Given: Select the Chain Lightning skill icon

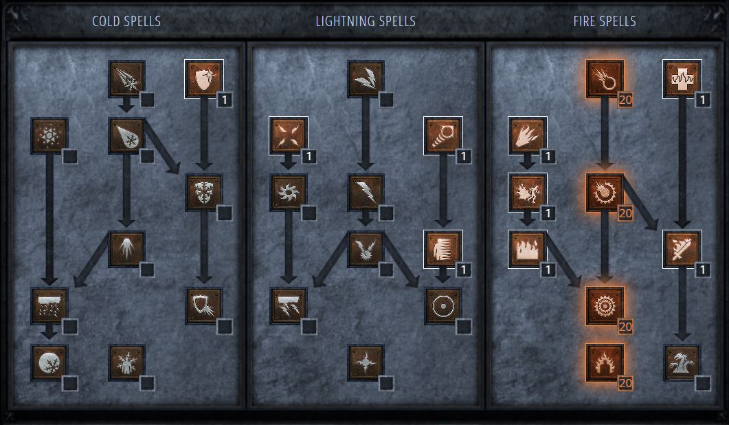Looking at the screenshot, I should (366, 249).
